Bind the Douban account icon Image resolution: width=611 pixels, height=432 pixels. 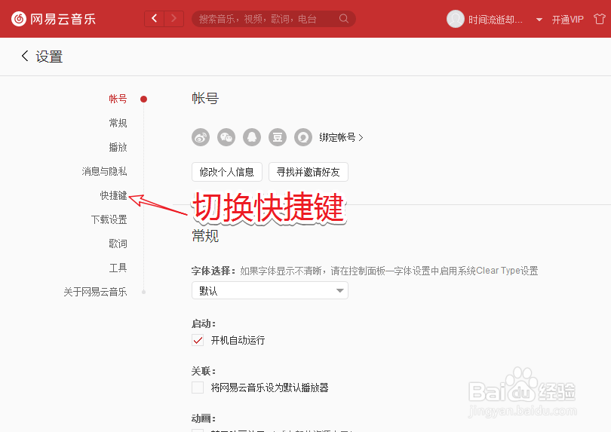(x=278, y=137)
